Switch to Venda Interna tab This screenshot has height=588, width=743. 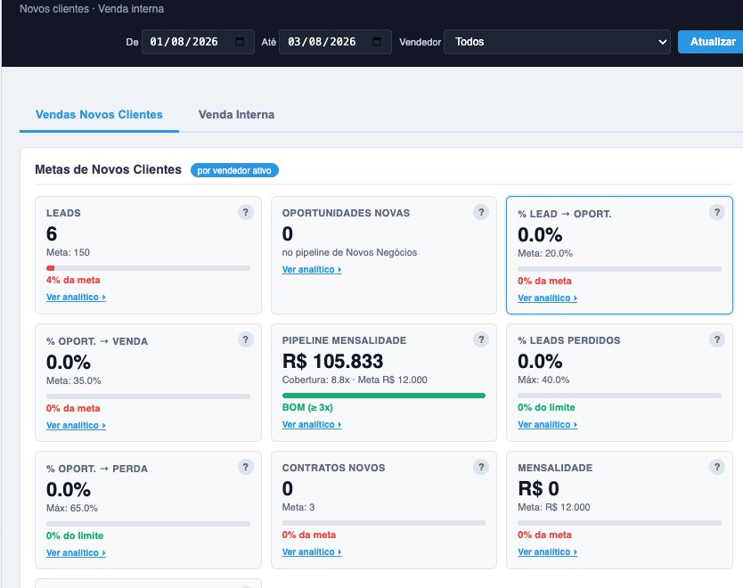[236, 115]
